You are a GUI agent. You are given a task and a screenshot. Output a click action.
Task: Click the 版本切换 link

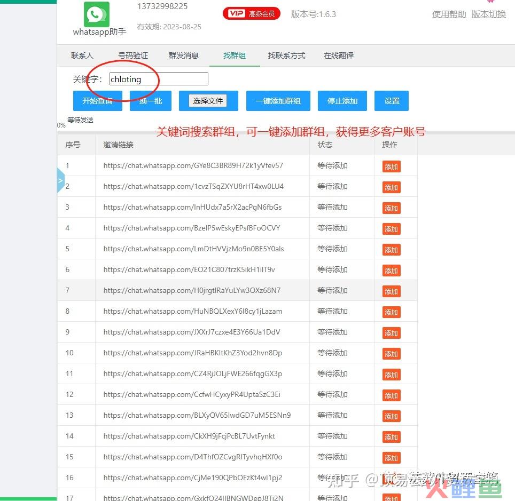point(489,14)
